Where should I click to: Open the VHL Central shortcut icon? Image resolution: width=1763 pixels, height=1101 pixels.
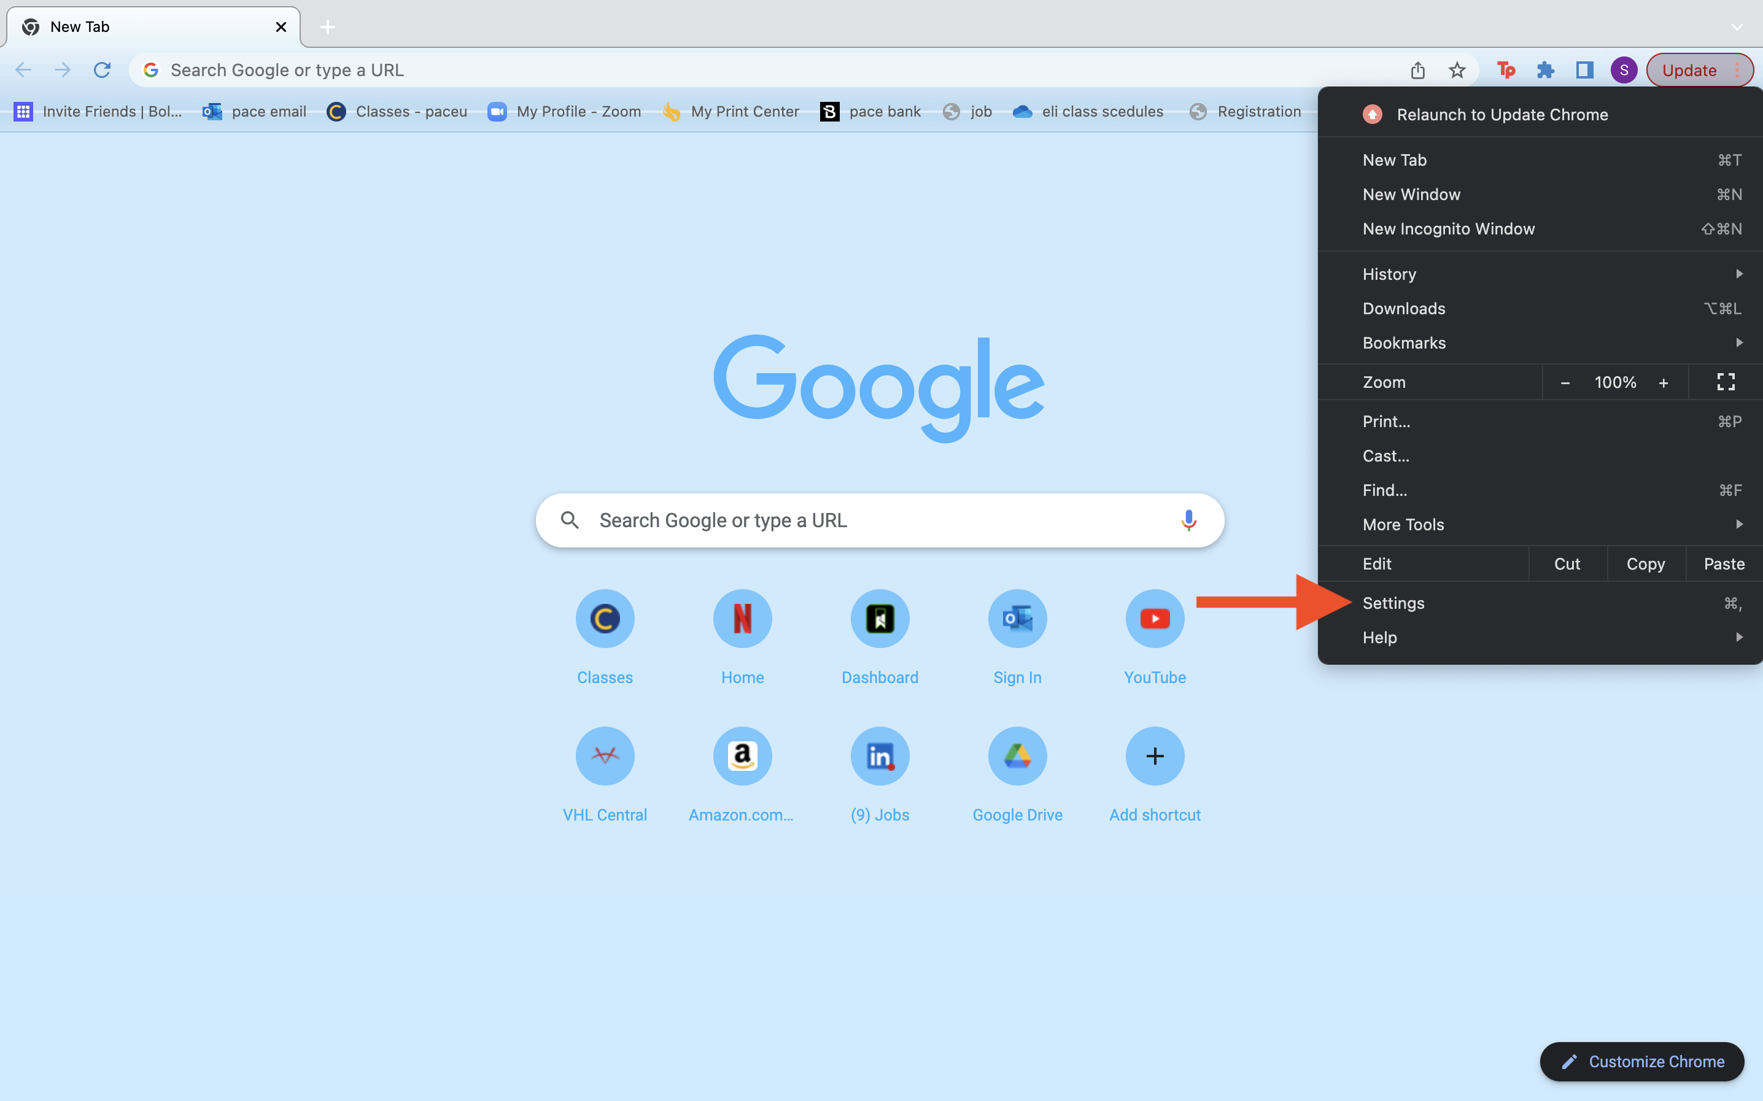point(605,756)
